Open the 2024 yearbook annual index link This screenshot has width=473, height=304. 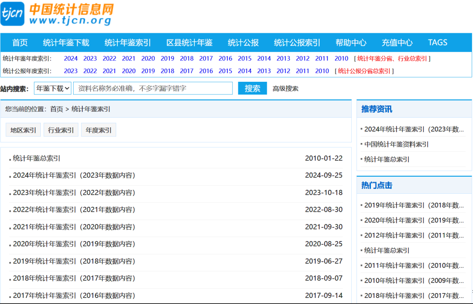click(71, 59)
